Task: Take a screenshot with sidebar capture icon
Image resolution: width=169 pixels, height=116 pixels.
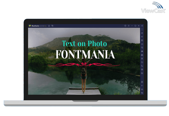Action: pos(142,59)
